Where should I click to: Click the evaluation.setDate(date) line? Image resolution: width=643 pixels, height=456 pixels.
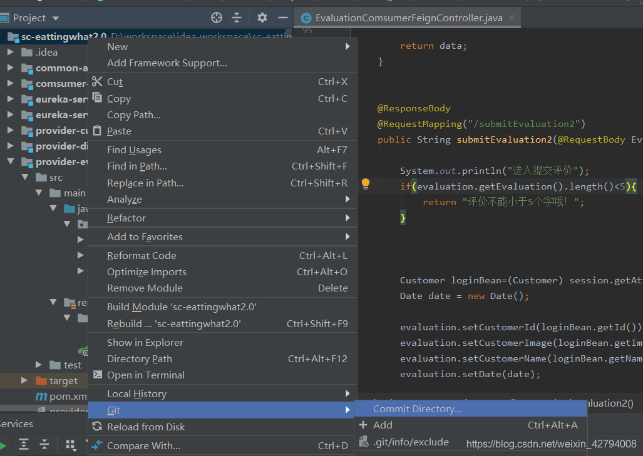click(470, 374)
